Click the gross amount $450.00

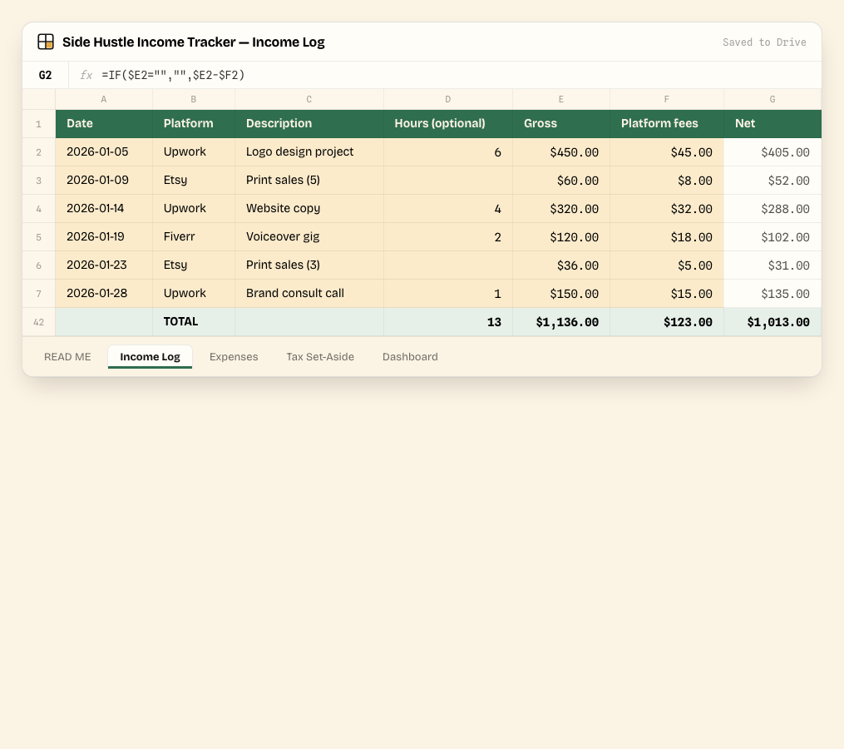click(561, 152)
